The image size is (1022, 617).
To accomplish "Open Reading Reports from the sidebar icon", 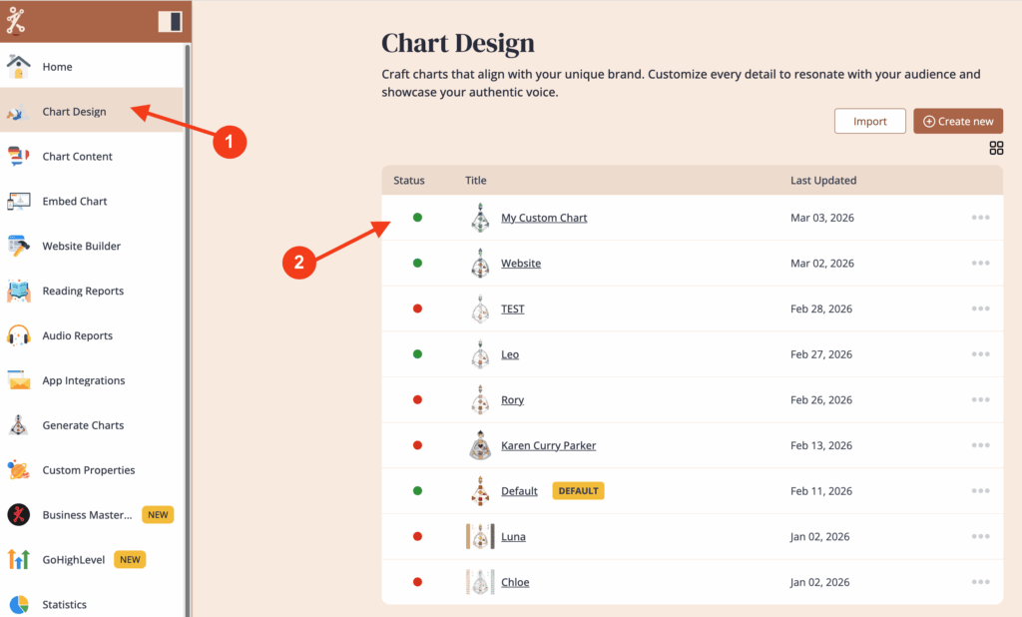I will pyautogui.click(x=18, y=292).
